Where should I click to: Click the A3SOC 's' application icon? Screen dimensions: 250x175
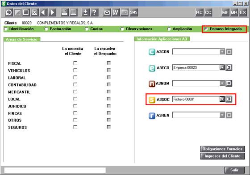(x=152, y=100)
